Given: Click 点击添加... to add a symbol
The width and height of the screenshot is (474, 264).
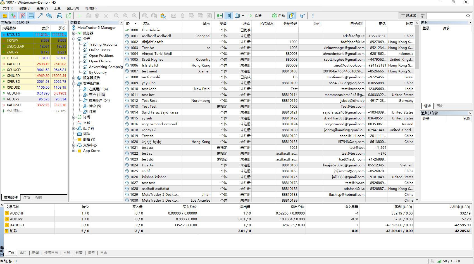Looking at the screenshot, I should 15,111.
